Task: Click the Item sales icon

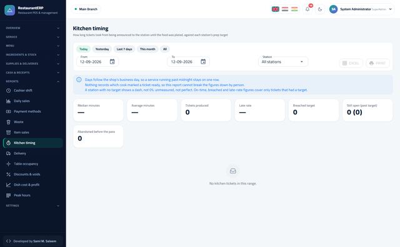Action: (x=8, y=132)
